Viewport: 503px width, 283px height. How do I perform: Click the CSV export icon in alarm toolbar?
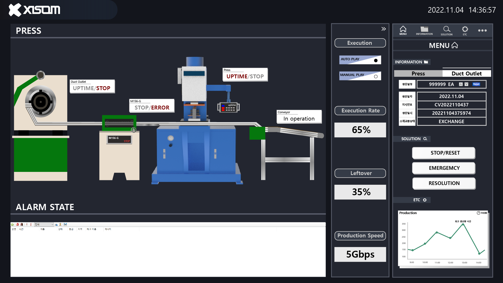[x=65, y=225]
